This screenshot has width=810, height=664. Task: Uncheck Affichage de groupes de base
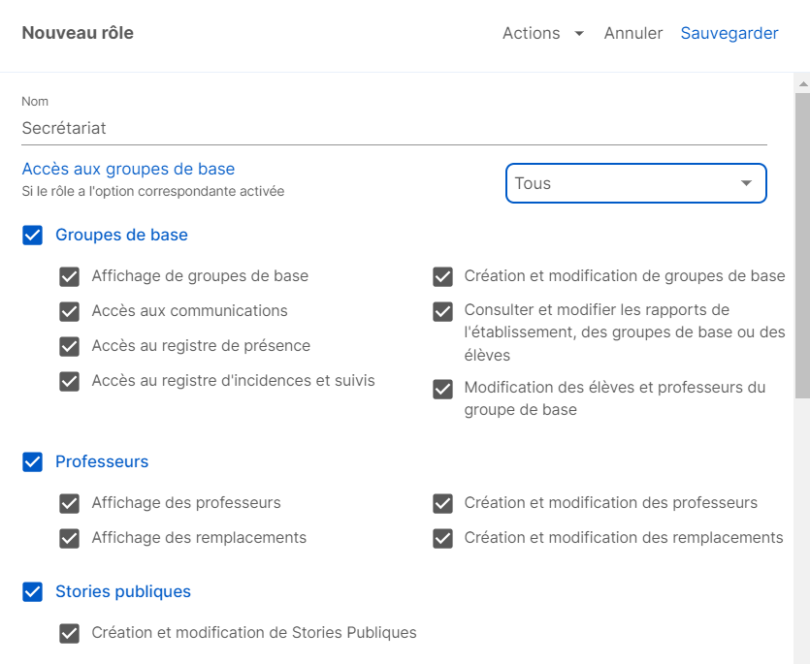point(69,277)
